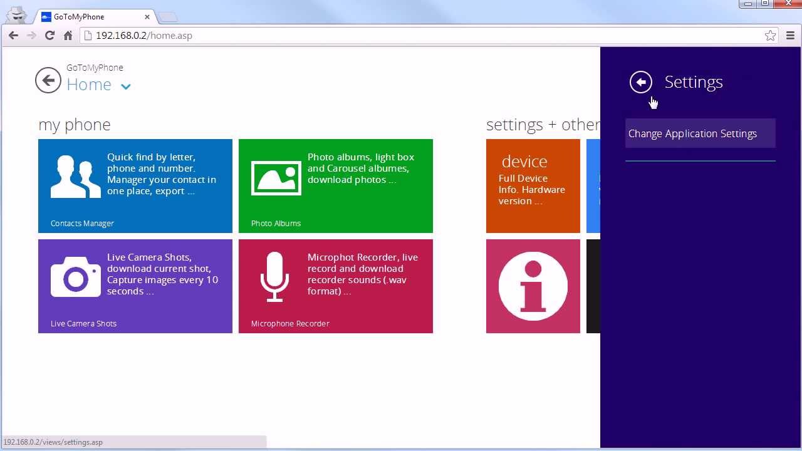Open the Microphone Recorder tile
The height and width of the screenshot is (451, 802).
tap(336, 286)
